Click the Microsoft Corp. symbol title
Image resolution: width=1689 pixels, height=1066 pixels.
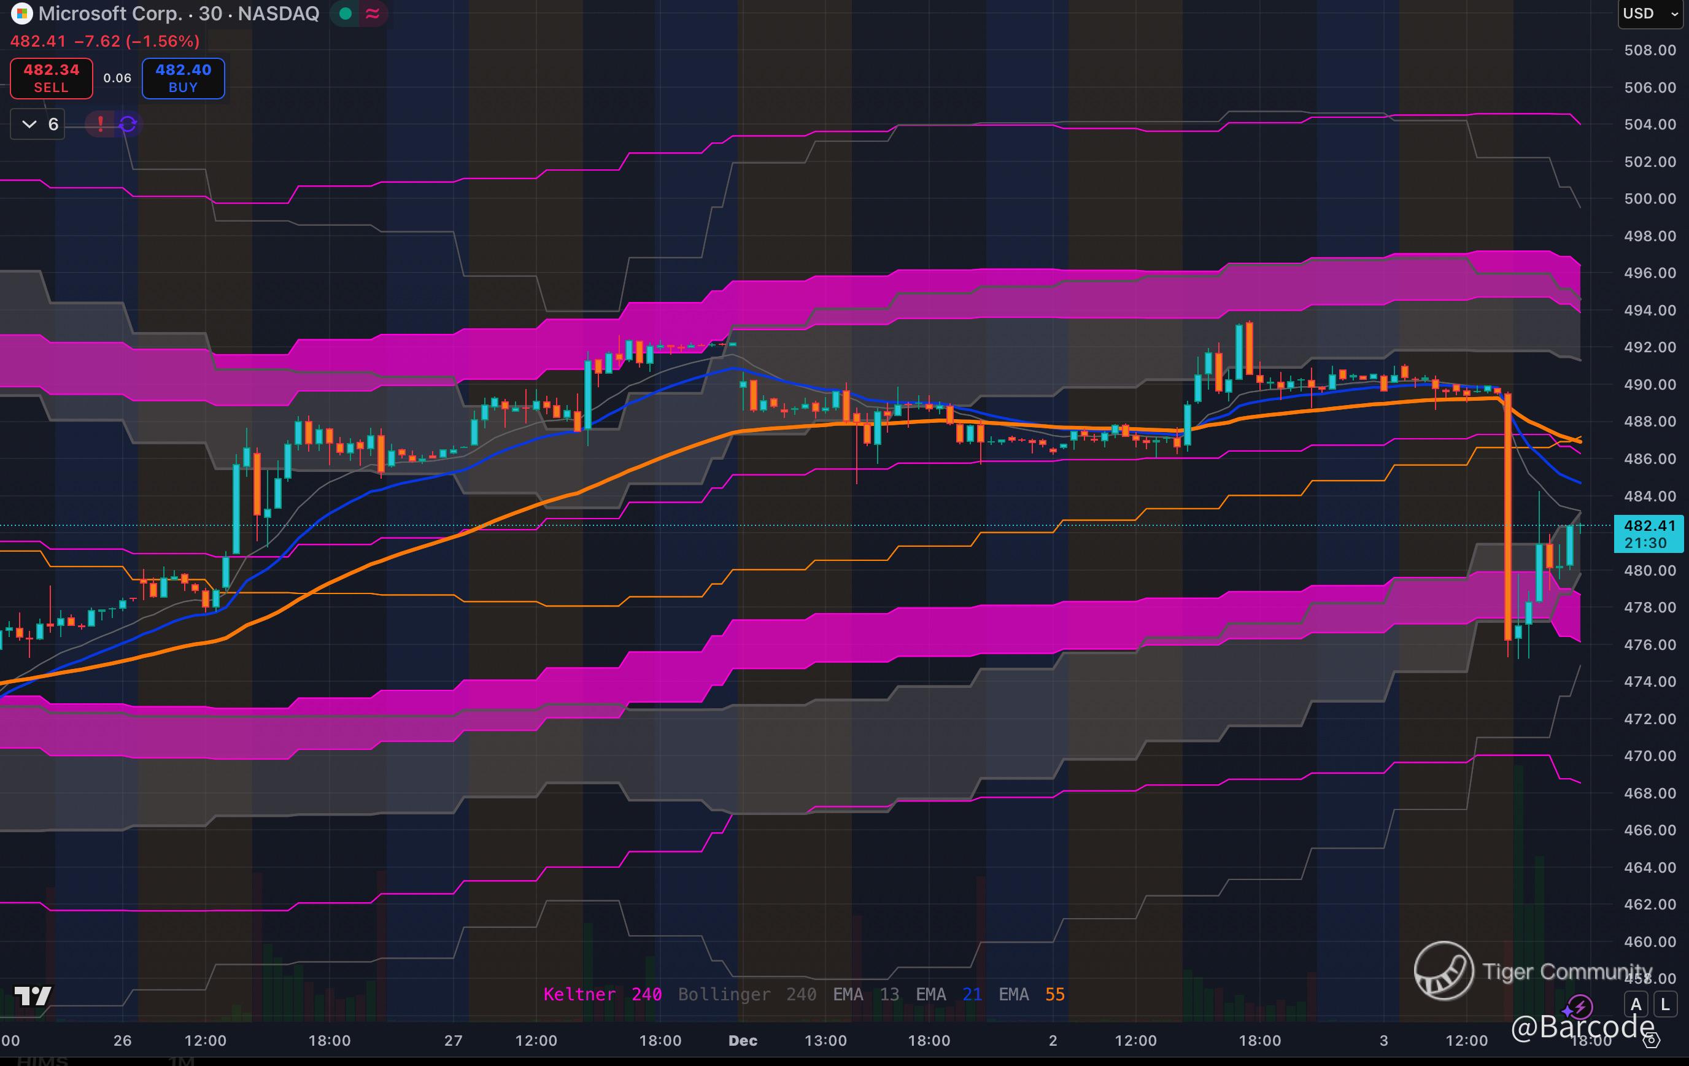tap(110, 14)
